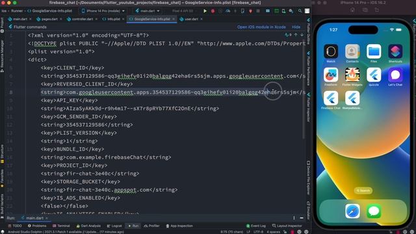
Task: Click the com.example.firebaseChat string line
Action: (x=106, y=157)
